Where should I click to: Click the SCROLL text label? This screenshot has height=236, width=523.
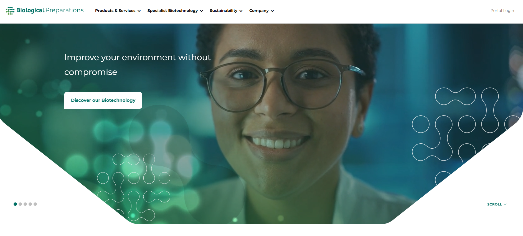point(494,204)
